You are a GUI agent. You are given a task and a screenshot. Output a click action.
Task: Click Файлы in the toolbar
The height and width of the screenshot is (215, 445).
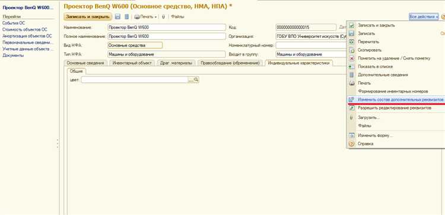coord(177,17)
